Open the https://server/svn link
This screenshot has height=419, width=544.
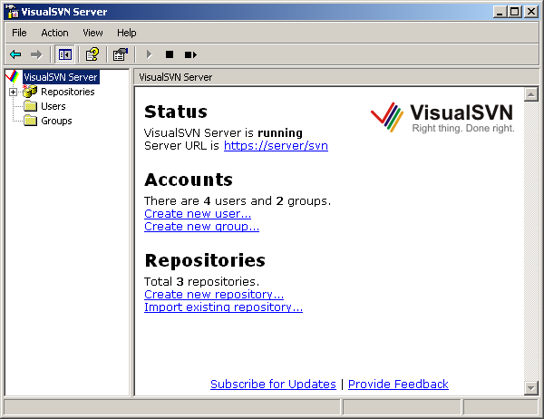[276, 145]
